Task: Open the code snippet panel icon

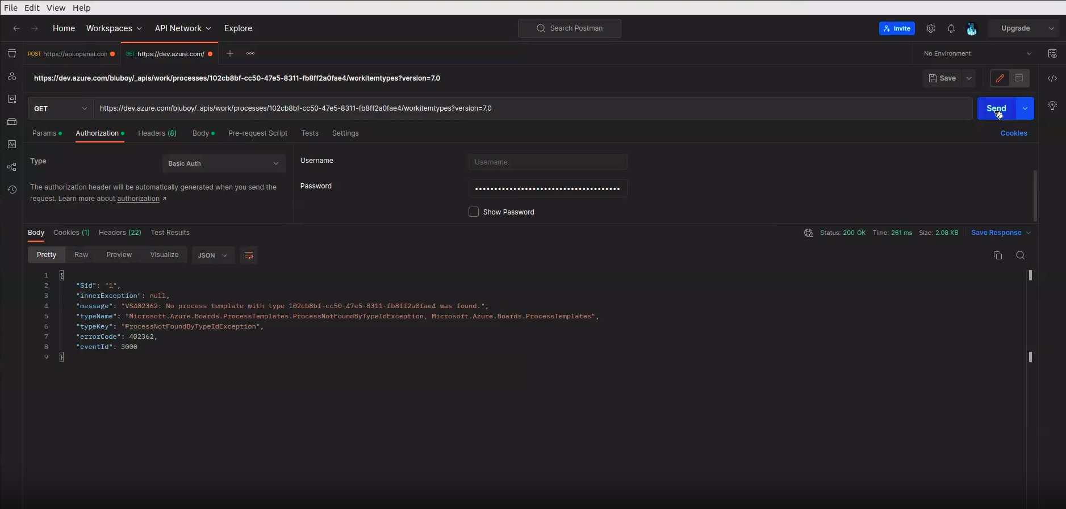Action: (x=1052, y=78)
